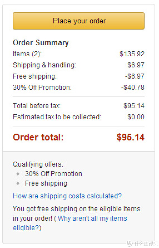159x248 pixels.
Task: Click the $135.92 items amount
Action: (x=132, y=54)
